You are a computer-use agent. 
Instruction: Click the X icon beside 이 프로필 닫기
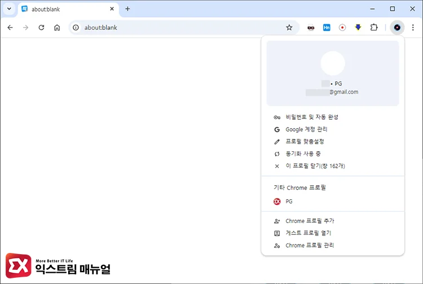point(277,167)
